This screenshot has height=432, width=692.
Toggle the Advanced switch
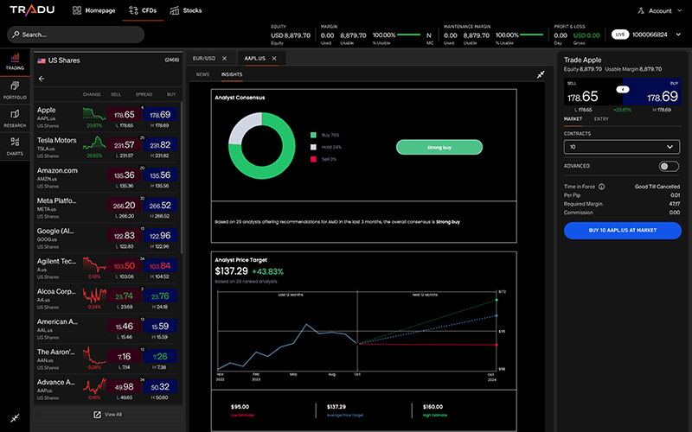pyautogui.click(x=669, y=166)
